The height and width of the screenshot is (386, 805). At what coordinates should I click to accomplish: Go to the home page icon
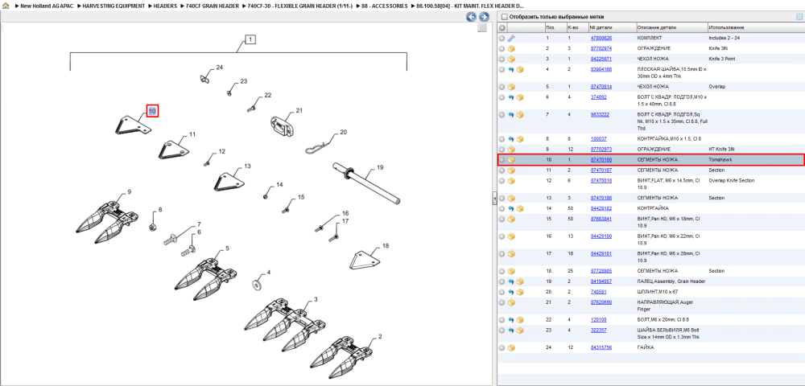pos(6,6)
